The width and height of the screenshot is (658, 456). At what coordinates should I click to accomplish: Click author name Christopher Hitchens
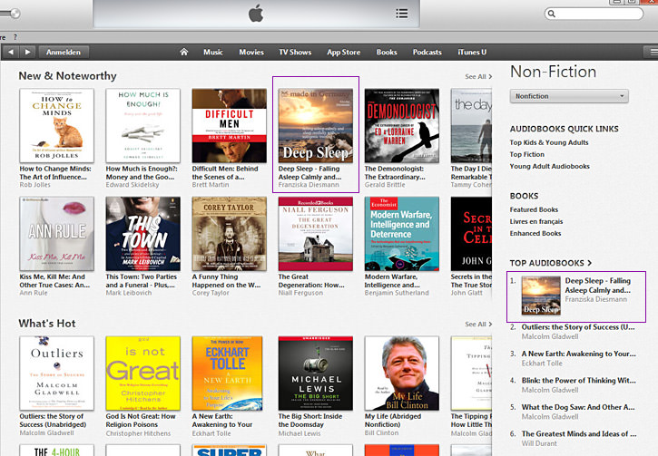tap(138, 433)
